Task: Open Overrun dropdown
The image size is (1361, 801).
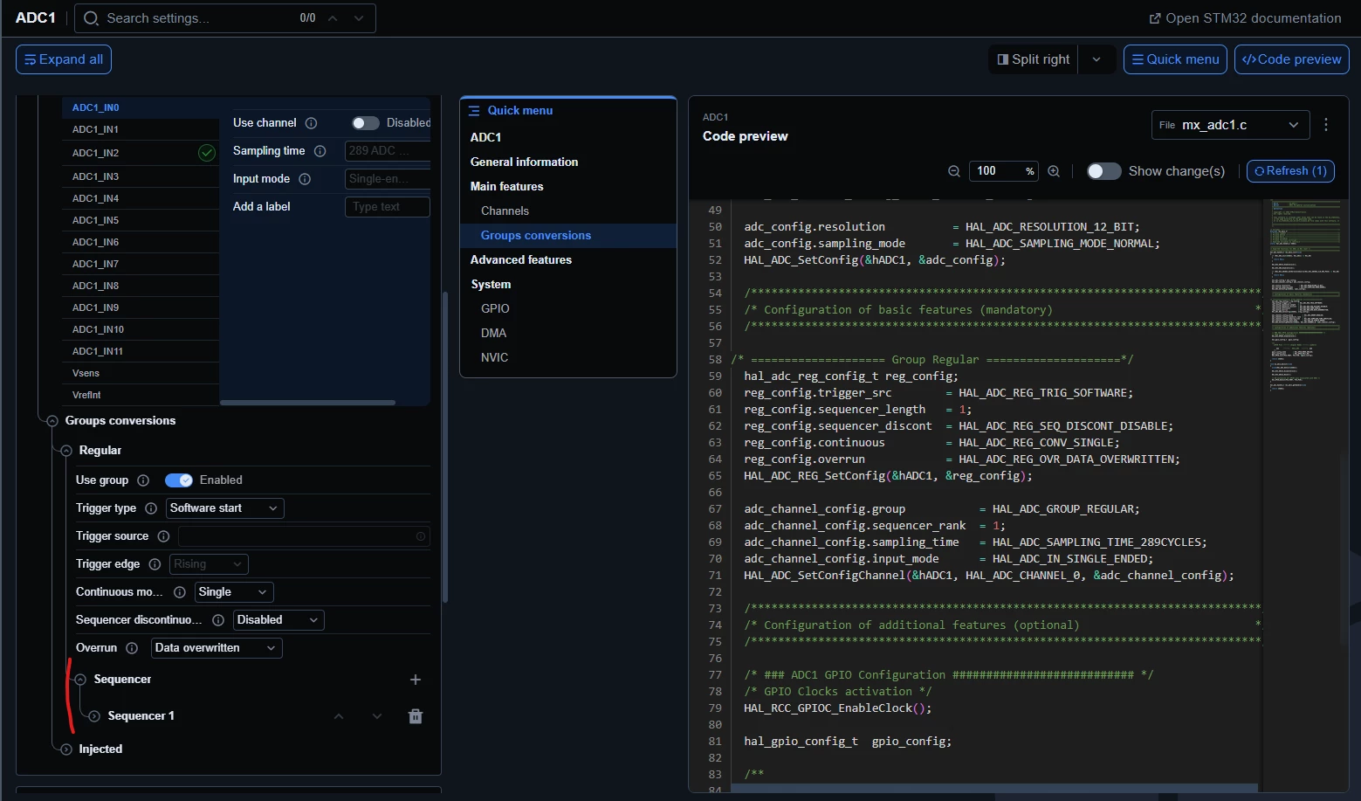Action: coord(217,648)
